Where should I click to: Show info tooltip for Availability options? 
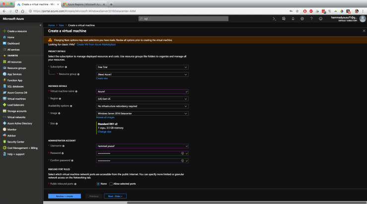click(71, 106)
